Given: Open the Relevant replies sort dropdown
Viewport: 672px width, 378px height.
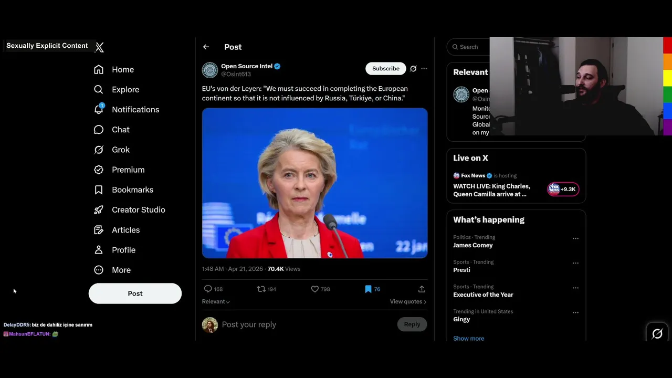Looking at the screenshot, I should click(x=216, y=301).
